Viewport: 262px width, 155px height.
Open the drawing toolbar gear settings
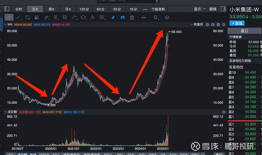(156, 17)
